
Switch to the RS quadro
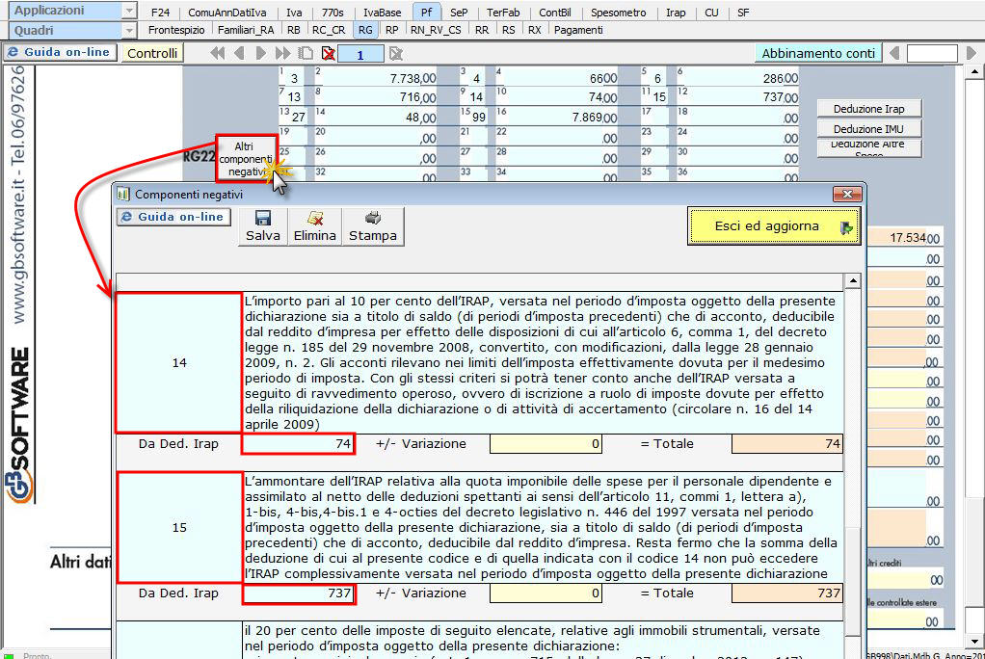[x=509, y=30]
